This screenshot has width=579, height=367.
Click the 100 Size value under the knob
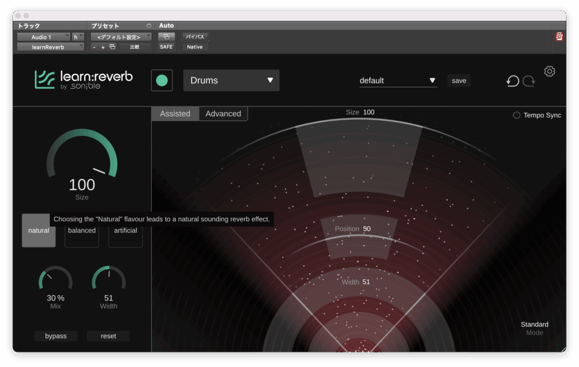[x=81, y=185]
